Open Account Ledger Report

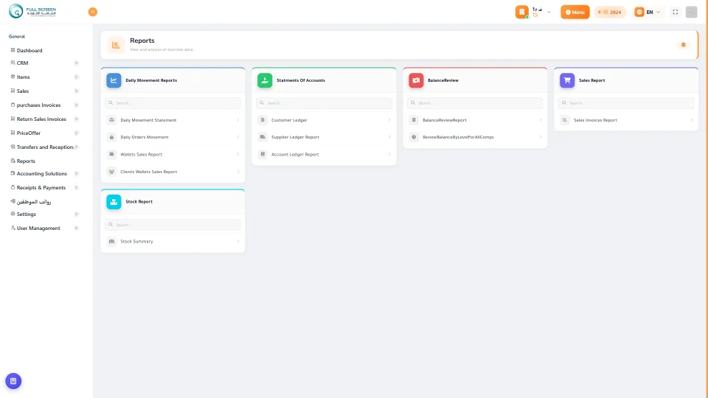coord(324,154)
